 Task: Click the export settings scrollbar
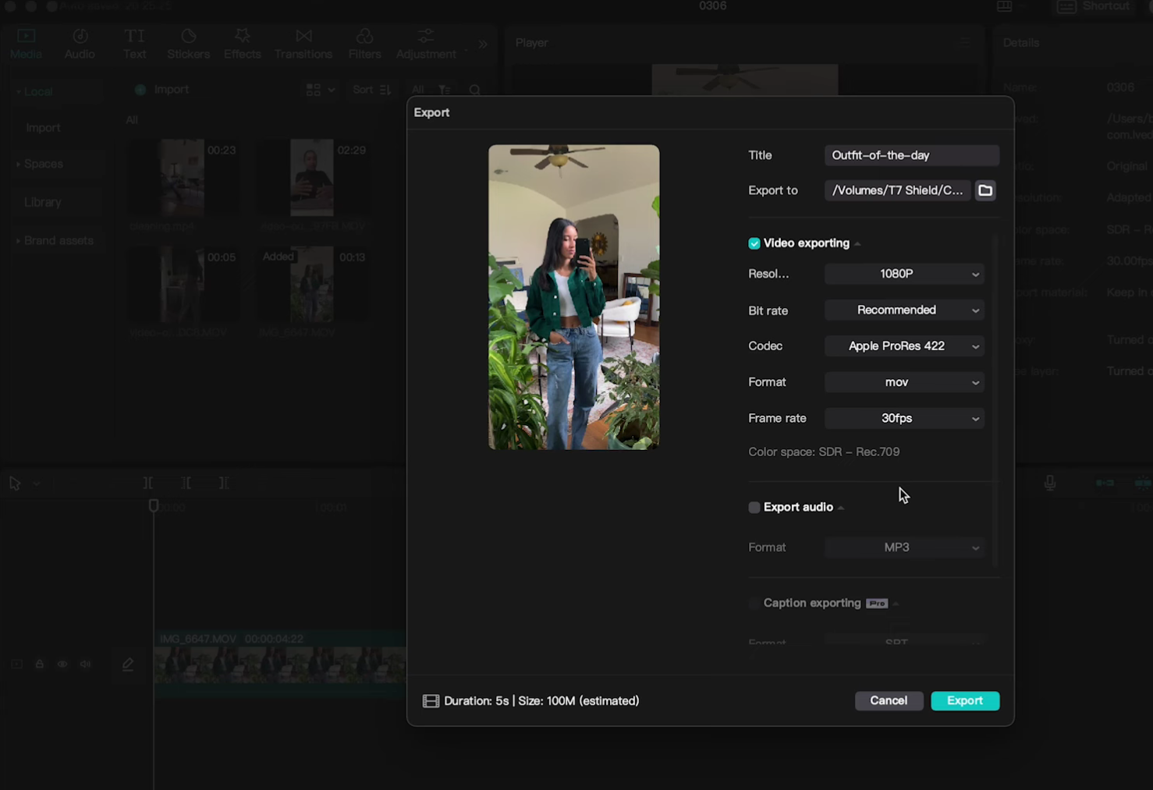[x=995, y=399]
